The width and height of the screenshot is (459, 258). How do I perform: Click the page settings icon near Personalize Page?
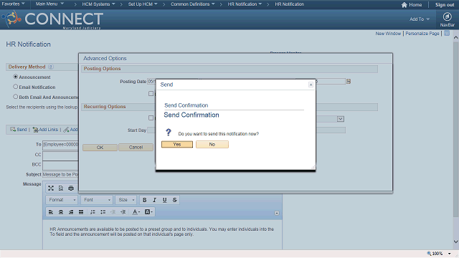pyautogui.click(x=447, y=34)
